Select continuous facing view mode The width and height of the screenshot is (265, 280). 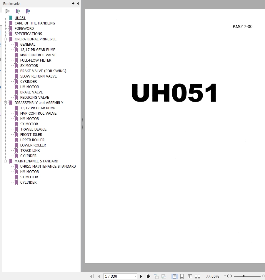[197, 276]
